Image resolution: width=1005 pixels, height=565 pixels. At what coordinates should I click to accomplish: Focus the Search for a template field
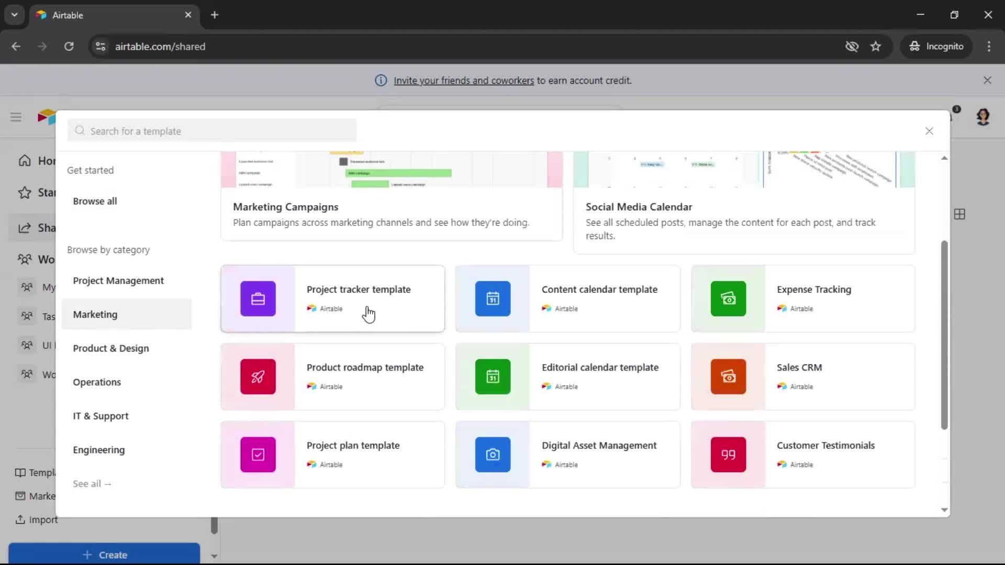[x=212, y=131]
